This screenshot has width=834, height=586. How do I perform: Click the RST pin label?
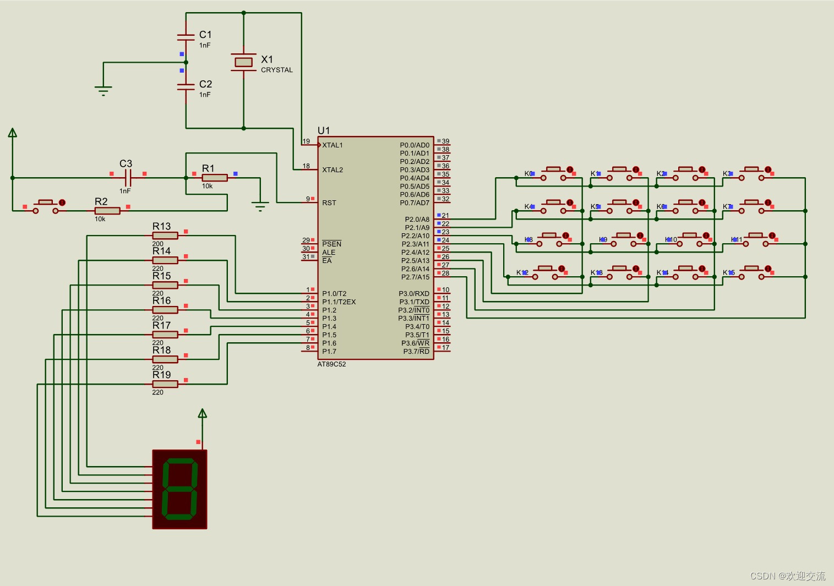[x=329, y=203]
